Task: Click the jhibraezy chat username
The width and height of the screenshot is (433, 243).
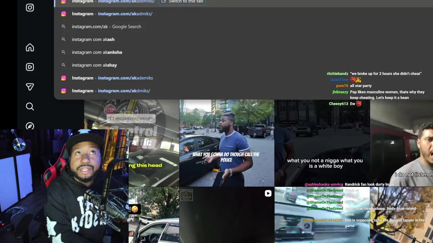Action: 340,92
